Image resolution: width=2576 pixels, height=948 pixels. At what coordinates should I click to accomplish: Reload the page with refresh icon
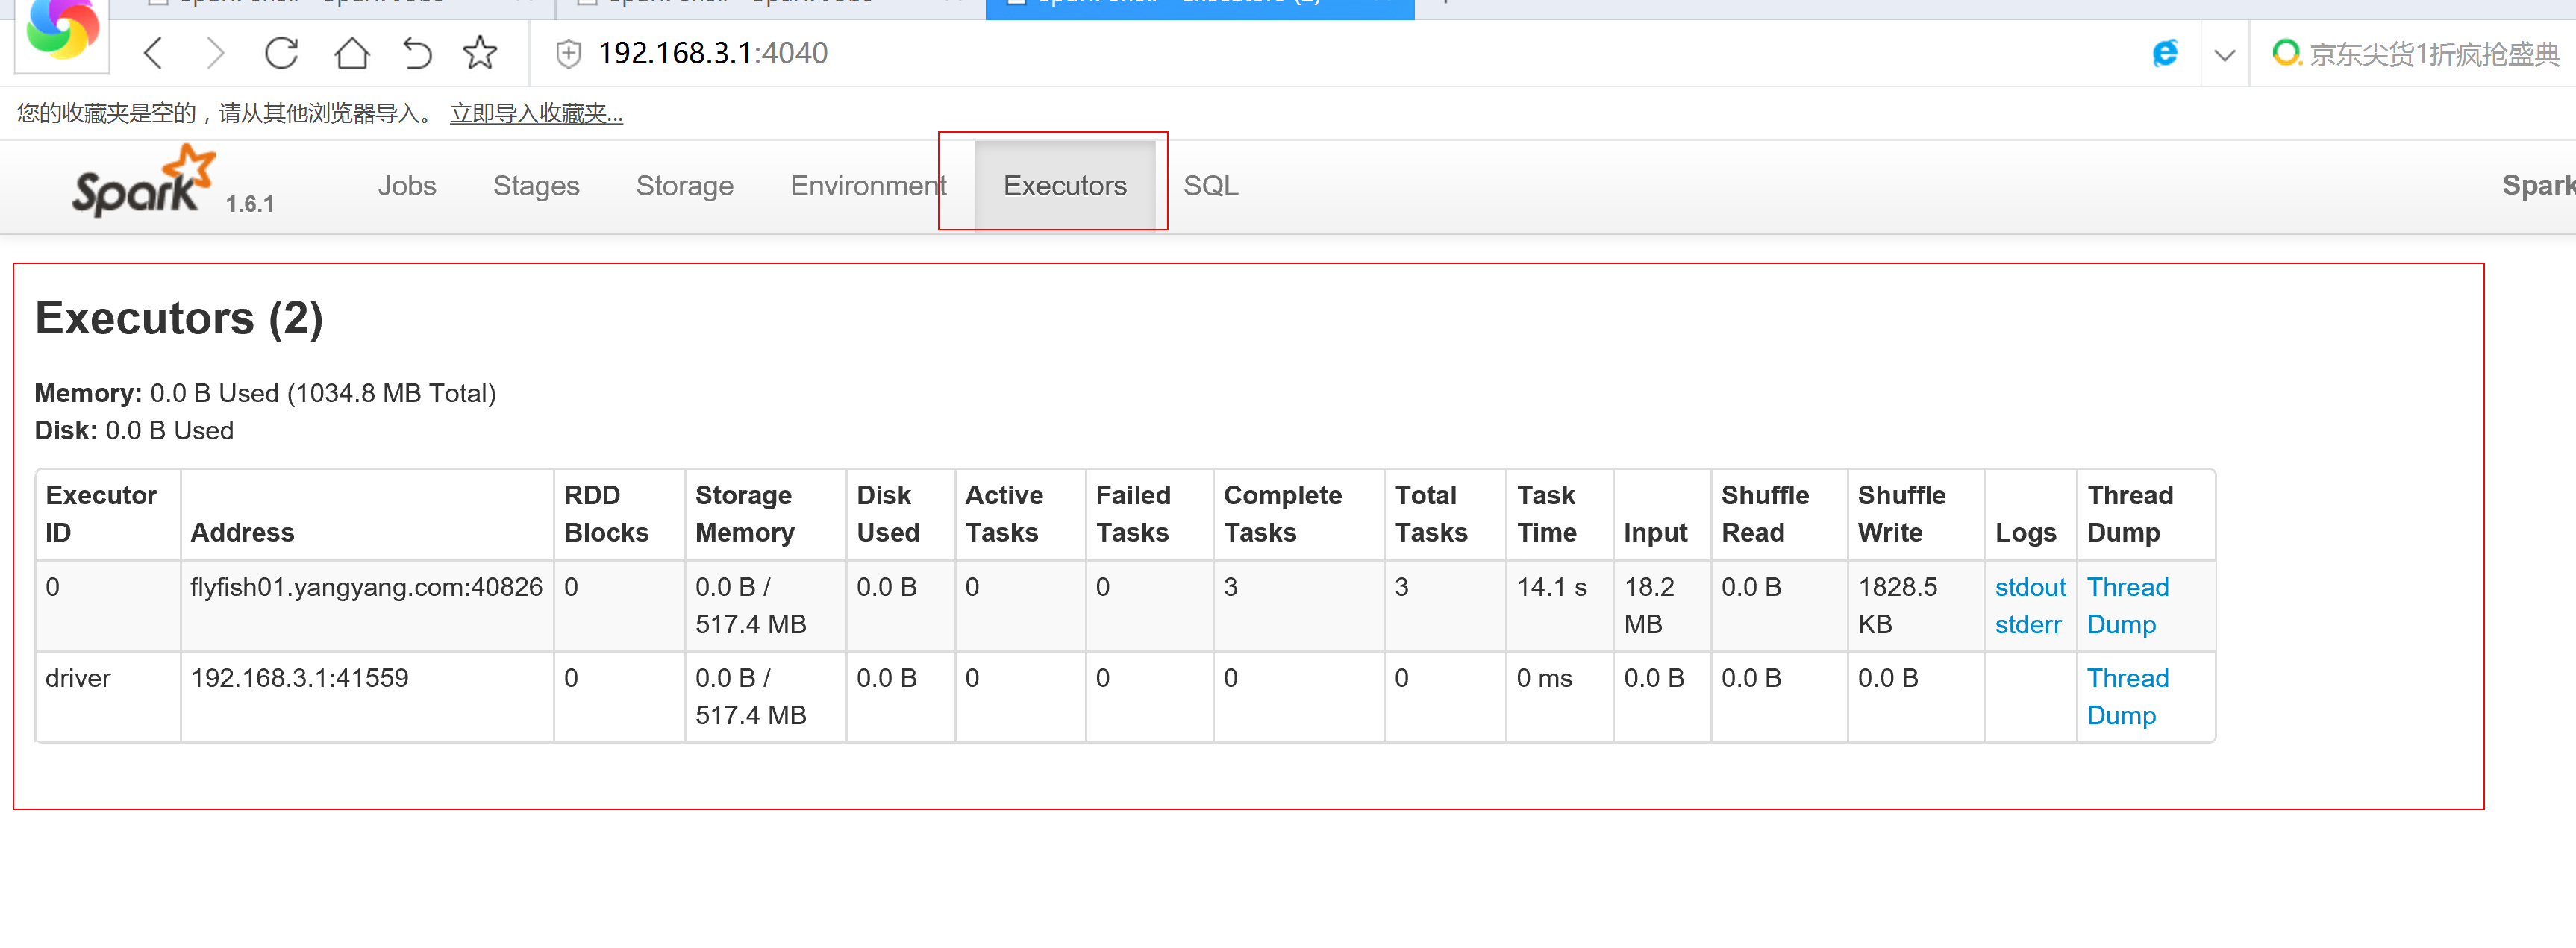point(281,53)
